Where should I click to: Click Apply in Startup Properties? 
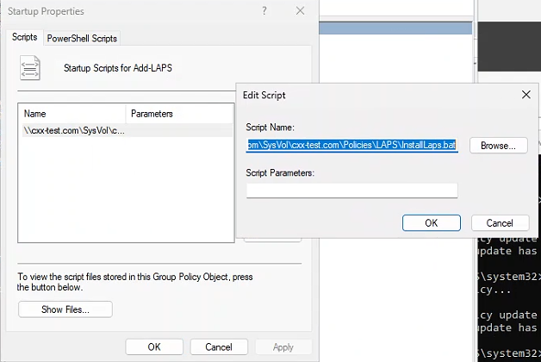tap(283, 346)
